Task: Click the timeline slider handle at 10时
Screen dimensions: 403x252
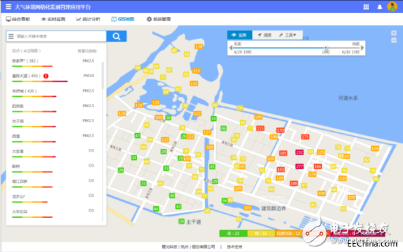Action: [x=326, y=48]
